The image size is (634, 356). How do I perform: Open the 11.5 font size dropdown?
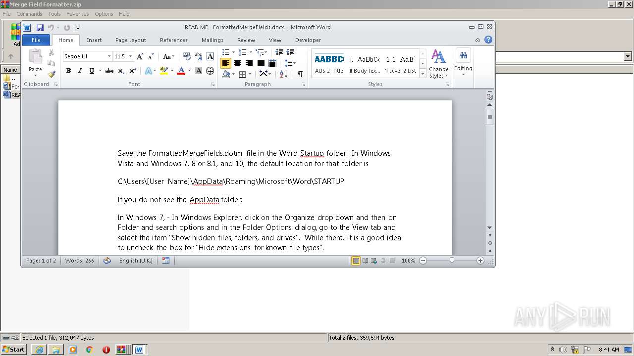pyautogui.click(x=130, y=56)
